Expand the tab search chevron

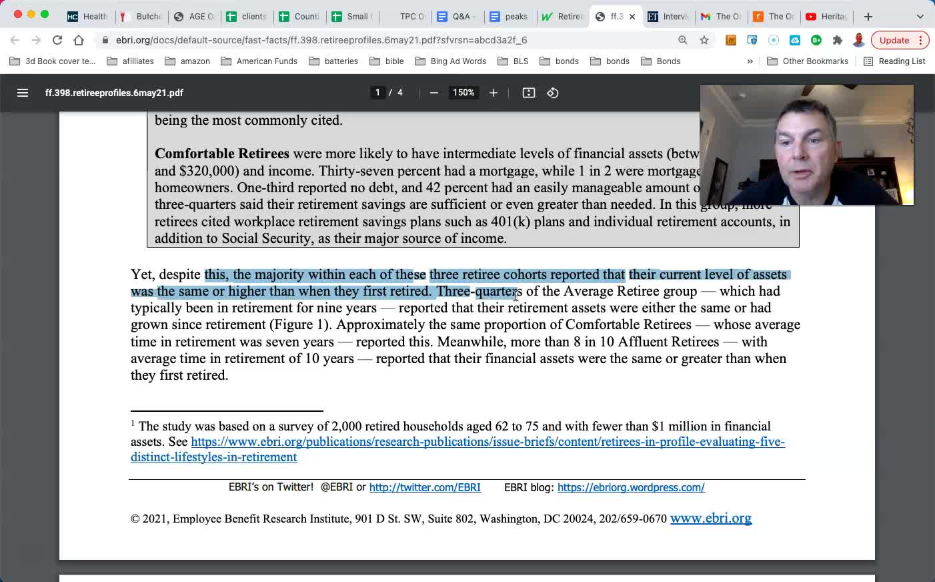click(920, 17)
